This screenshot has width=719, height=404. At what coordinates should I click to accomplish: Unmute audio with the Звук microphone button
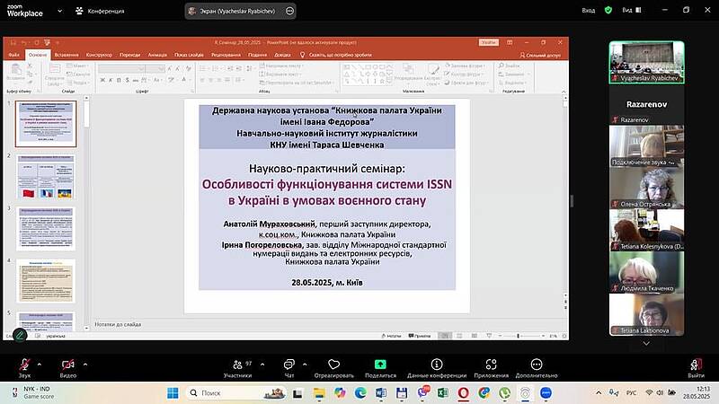pyautogui.click(x=24, y=366)
